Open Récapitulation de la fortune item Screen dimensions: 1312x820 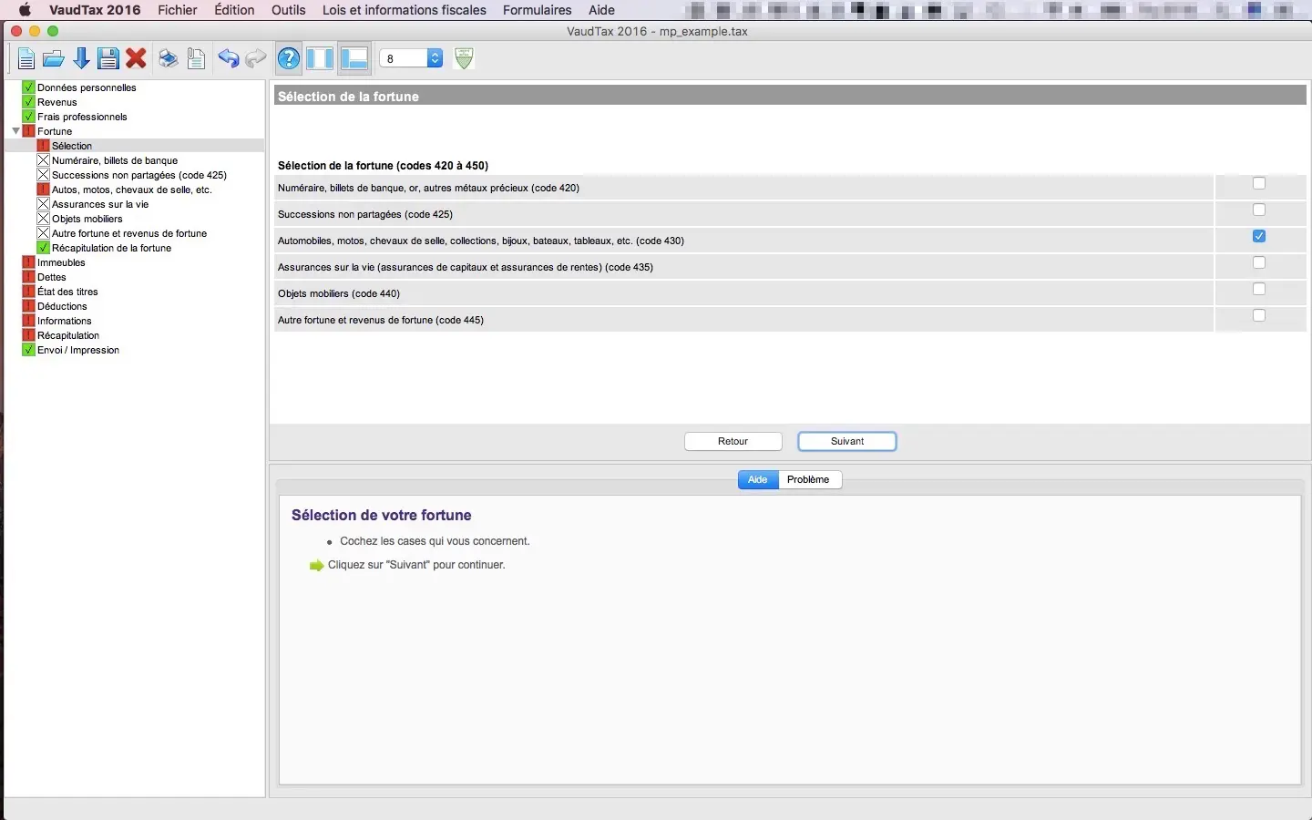pos(111,248)
